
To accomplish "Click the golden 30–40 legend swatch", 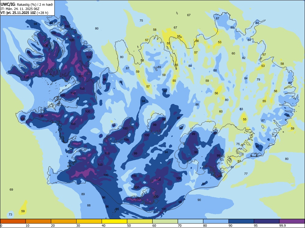I will click(89, 221).
